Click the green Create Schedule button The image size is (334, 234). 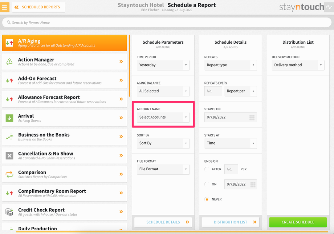[x=298, y=222]
